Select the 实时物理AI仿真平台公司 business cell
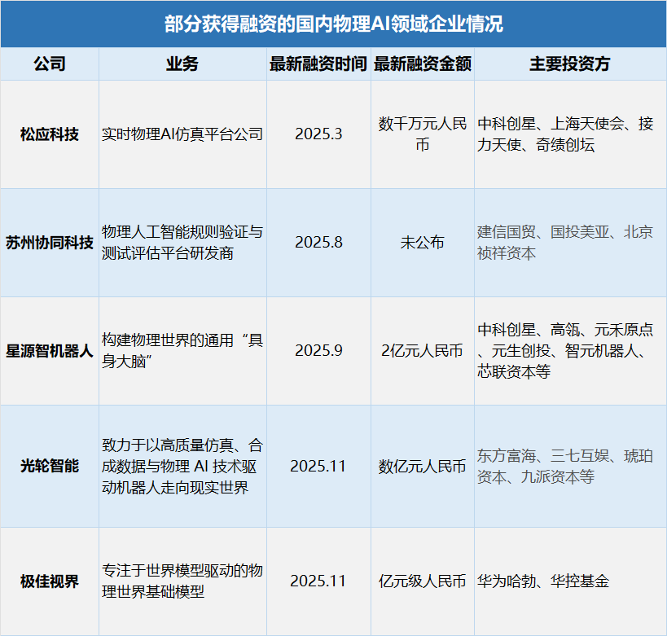Image resolution: width=667 pixels, height=636 pixels. coord(182,134)
